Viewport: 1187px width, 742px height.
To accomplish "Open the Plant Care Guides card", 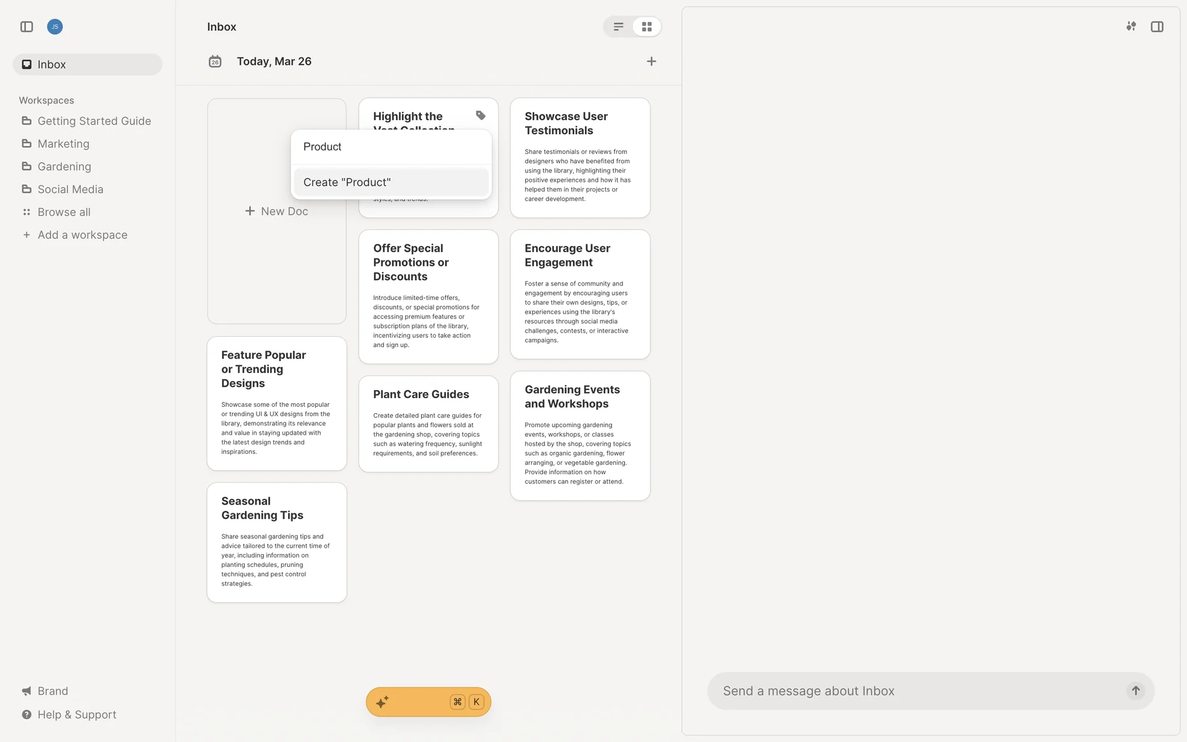I will click(x=428, y=424).
